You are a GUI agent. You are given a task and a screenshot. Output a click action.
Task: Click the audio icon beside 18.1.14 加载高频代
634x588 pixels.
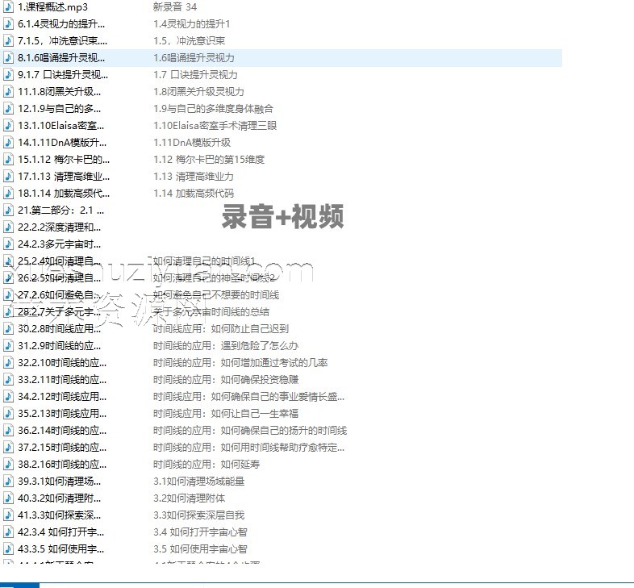click(x=8, y=194)
